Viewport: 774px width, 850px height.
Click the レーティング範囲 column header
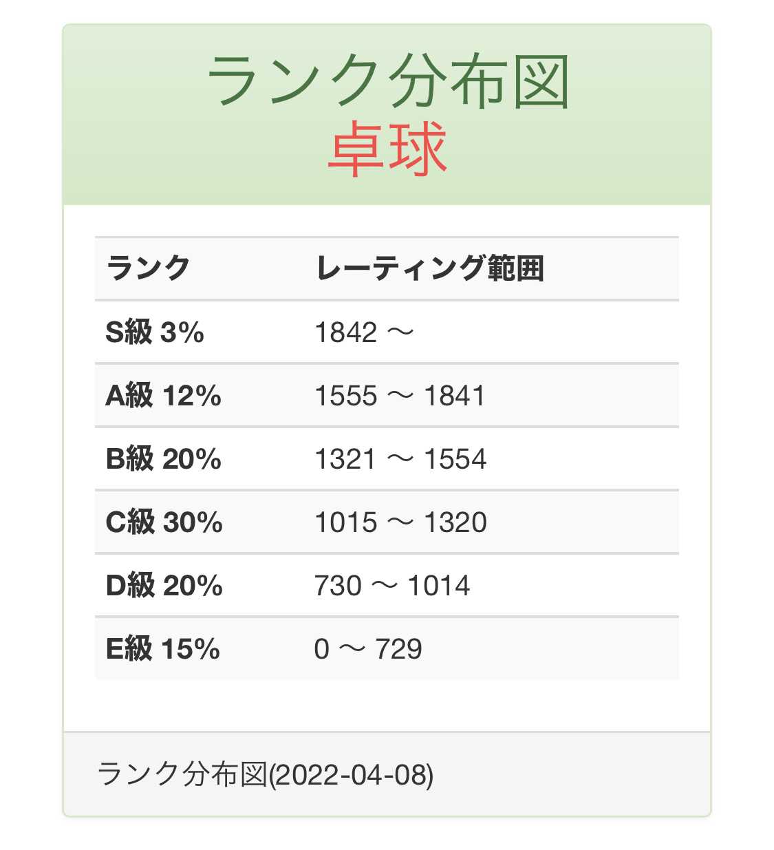(430, 268)
